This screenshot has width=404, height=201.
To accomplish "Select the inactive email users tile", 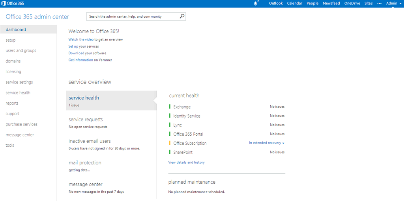I will coord(111,144).
